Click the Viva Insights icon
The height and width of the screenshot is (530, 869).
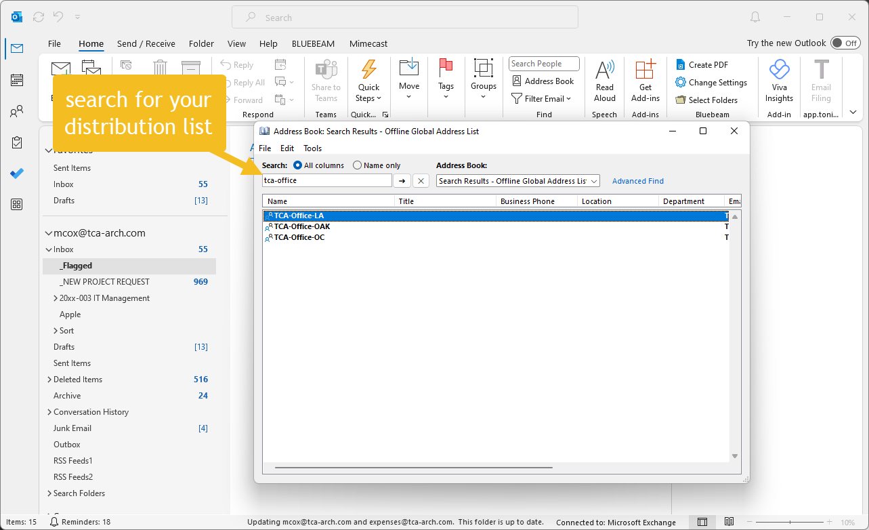(x=780, y=70)
